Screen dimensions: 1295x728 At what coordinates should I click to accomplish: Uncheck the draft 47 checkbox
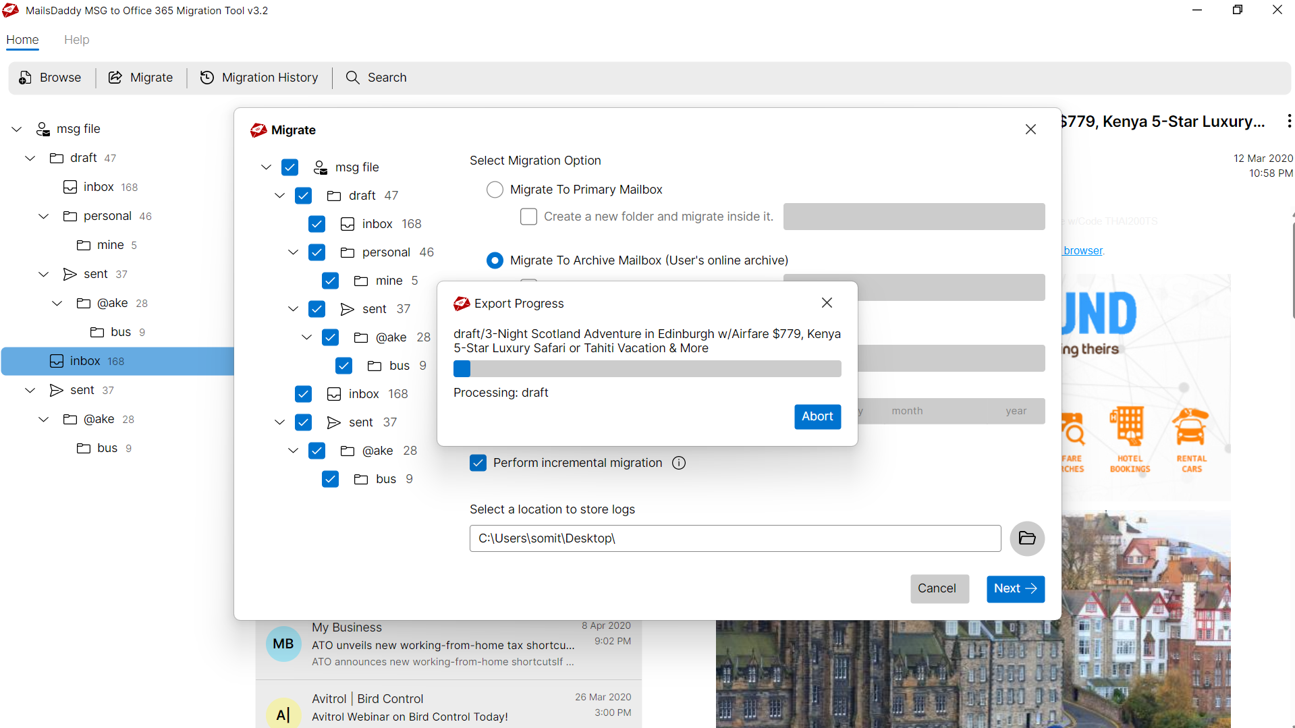303,196
